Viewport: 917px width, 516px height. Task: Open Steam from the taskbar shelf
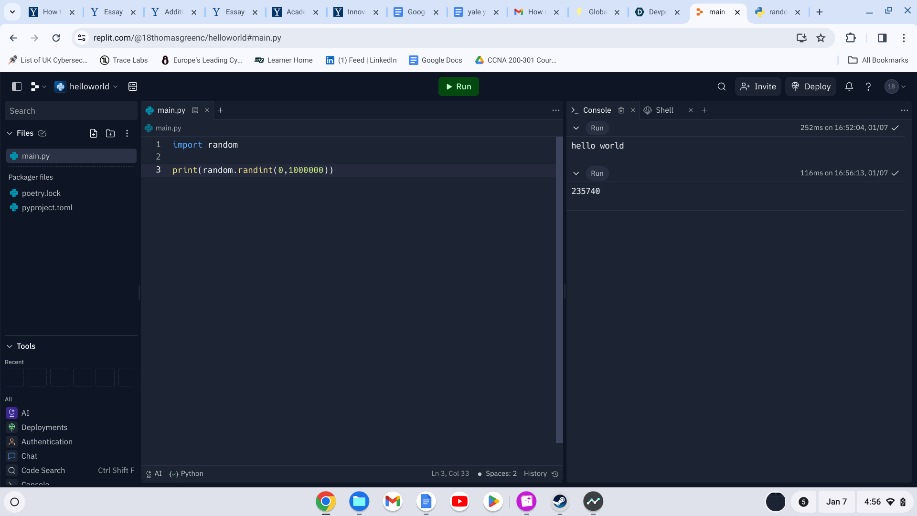click(x=560, y=501)
